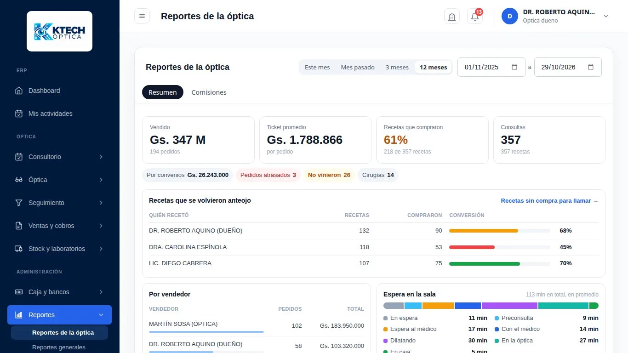Open notifications bell with 13 badge
The image size is (628, 353).
[475, 16]
